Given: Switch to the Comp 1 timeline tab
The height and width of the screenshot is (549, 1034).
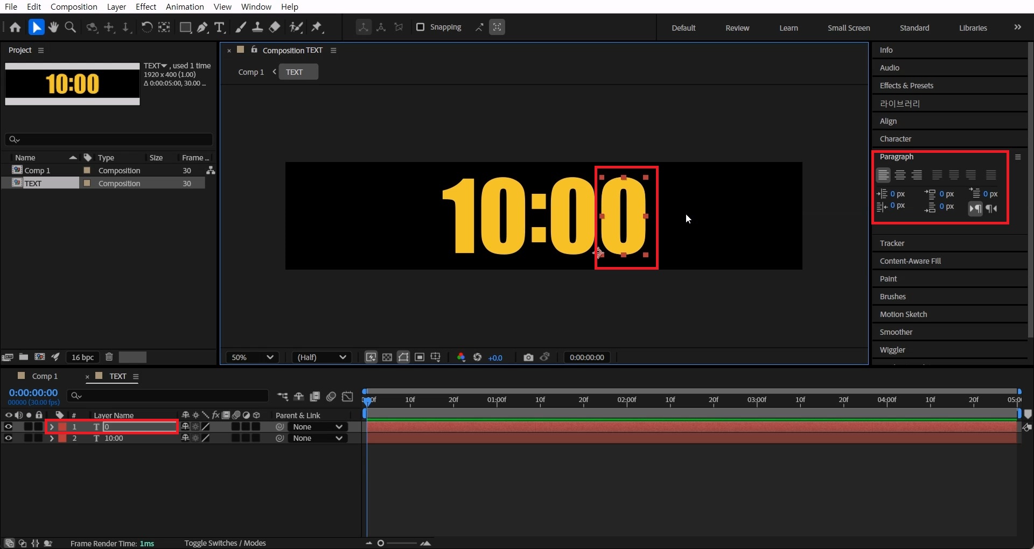Looking at the screenshot, I should (45, 376).
